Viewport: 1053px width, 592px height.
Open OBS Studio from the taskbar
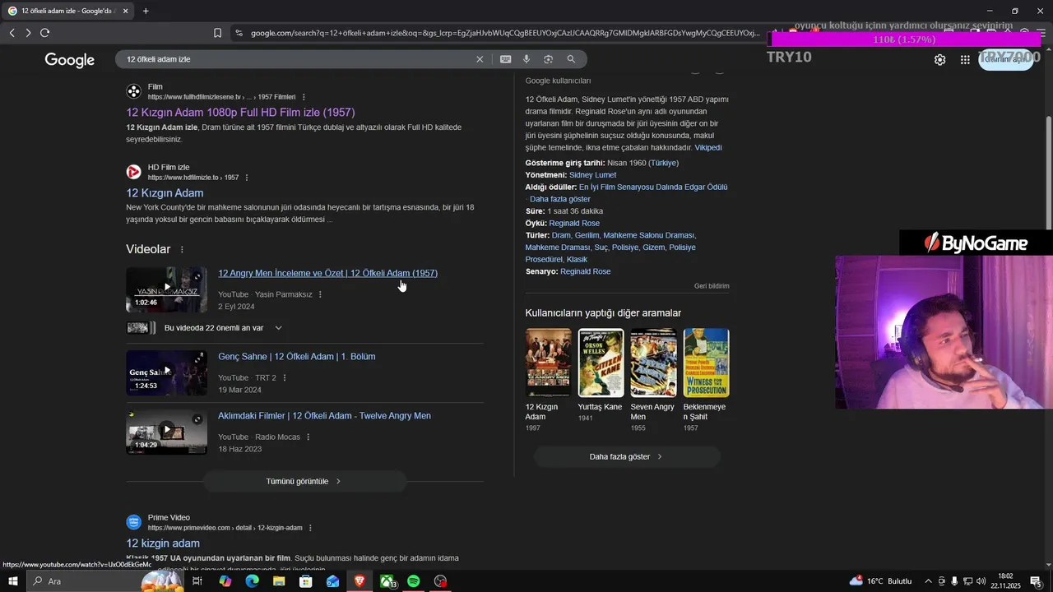point(441,581)
